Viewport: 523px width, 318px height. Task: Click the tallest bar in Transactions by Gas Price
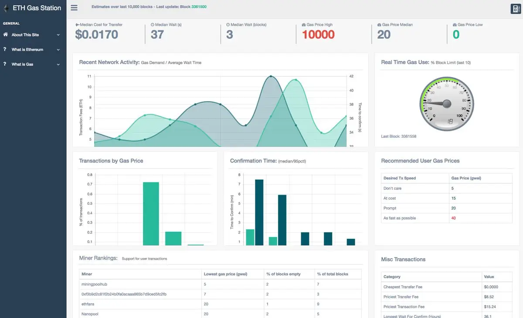point(151,213)
